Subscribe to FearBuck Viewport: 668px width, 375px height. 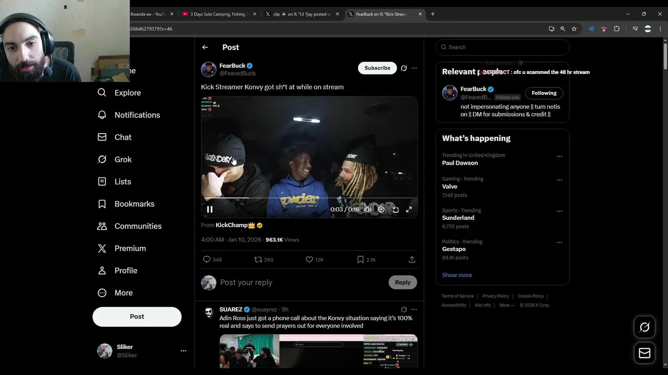377,68
